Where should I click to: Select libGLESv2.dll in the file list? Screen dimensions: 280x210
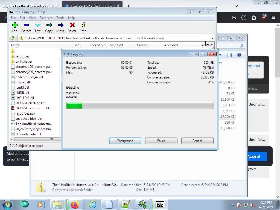tap(25, 98)
